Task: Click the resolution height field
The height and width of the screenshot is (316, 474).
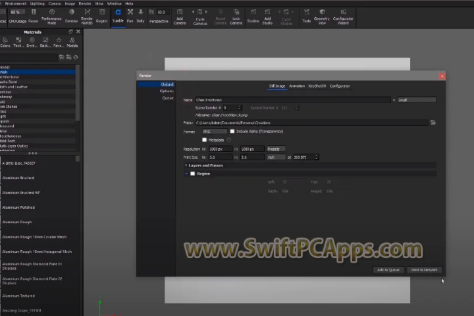Action: (252, 149)
